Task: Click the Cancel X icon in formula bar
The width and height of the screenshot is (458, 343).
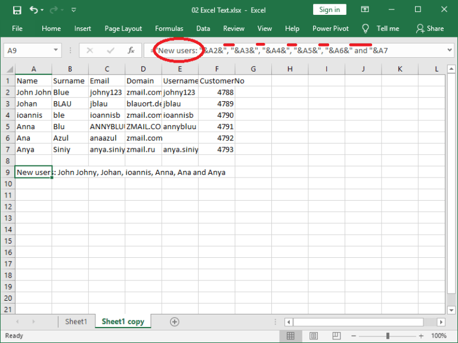Action: click(x=90, y=51)
